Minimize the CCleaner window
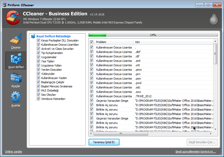Image resolution: width=224 pixels, height=157 pixels. (200, 5)
